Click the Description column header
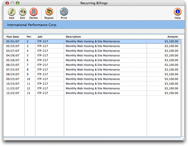The width and height of the screenshot is (188, 146). pos(73,37)
